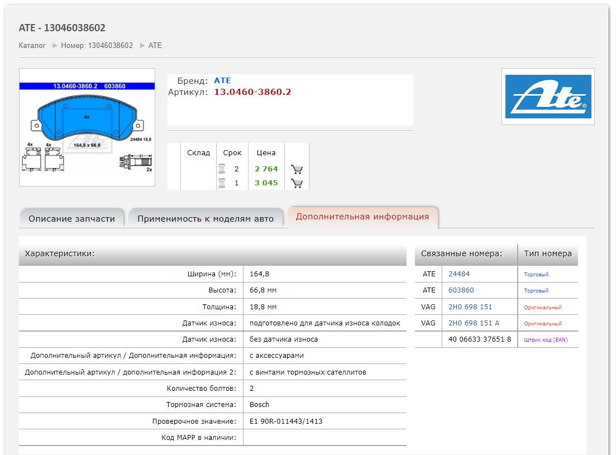Add the 2 764 price offer to cart
Image resolution: width=616 pixels, height=455 pixels.
coord(297,169)
